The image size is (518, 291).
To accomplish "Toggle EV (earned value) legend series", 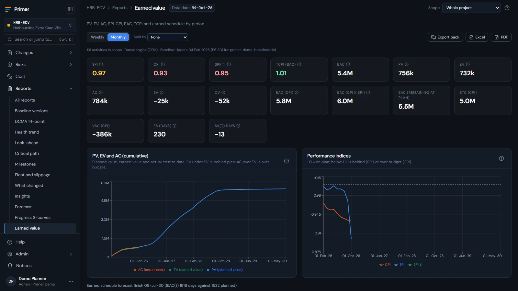I will tap(186, 270).
